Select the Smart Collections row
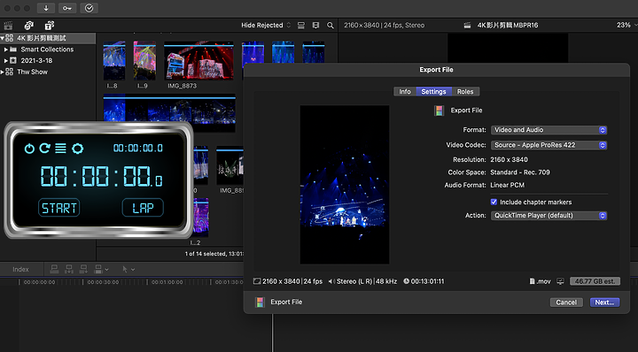 click(48, 50)
